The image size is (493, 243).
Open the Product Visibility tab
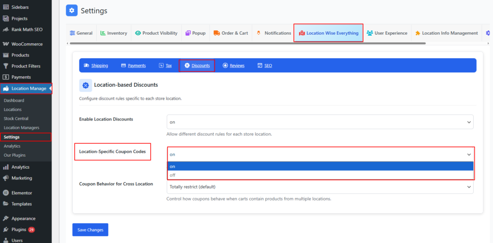click(x=156, y=33)
